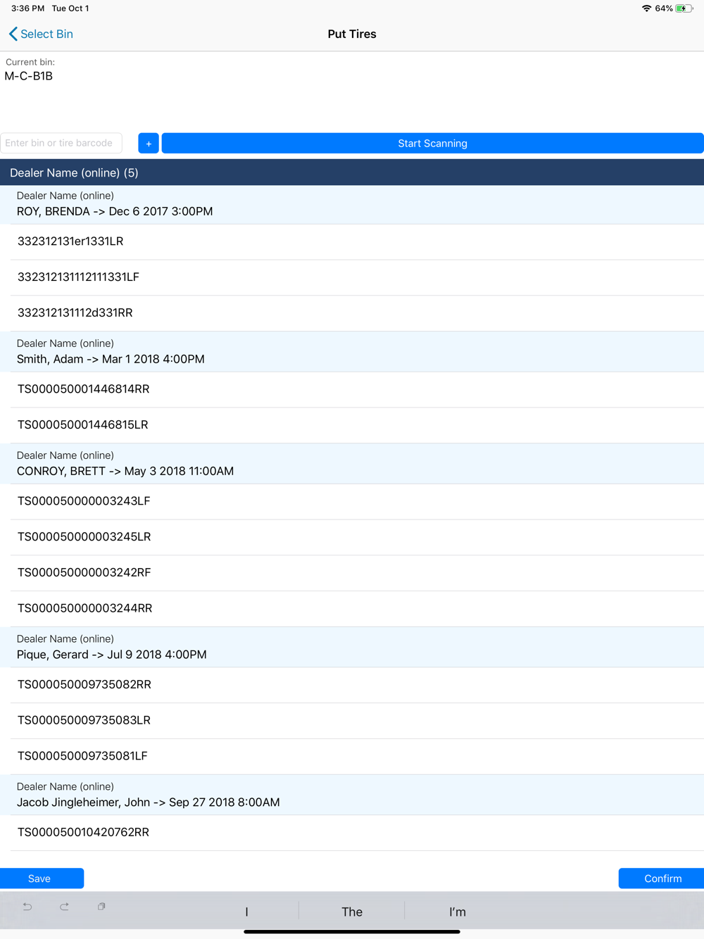Tap the keyboard redo icon
Viewport: 704px width, 939px height.
(64, 907)
